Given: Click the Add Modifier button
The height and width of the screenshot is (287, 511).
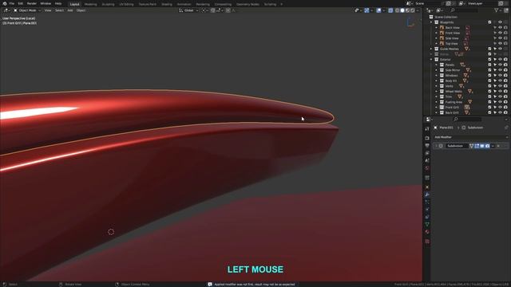Looking at the screenshot, I should pyautogui.click(x=471, y=137).
